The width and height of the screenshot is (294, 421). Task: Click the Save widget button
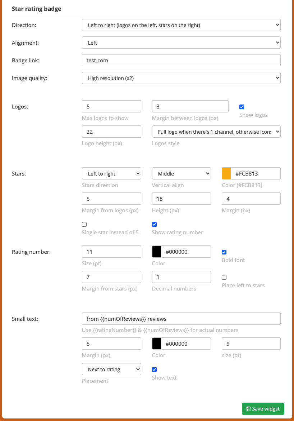coord(263,409)
